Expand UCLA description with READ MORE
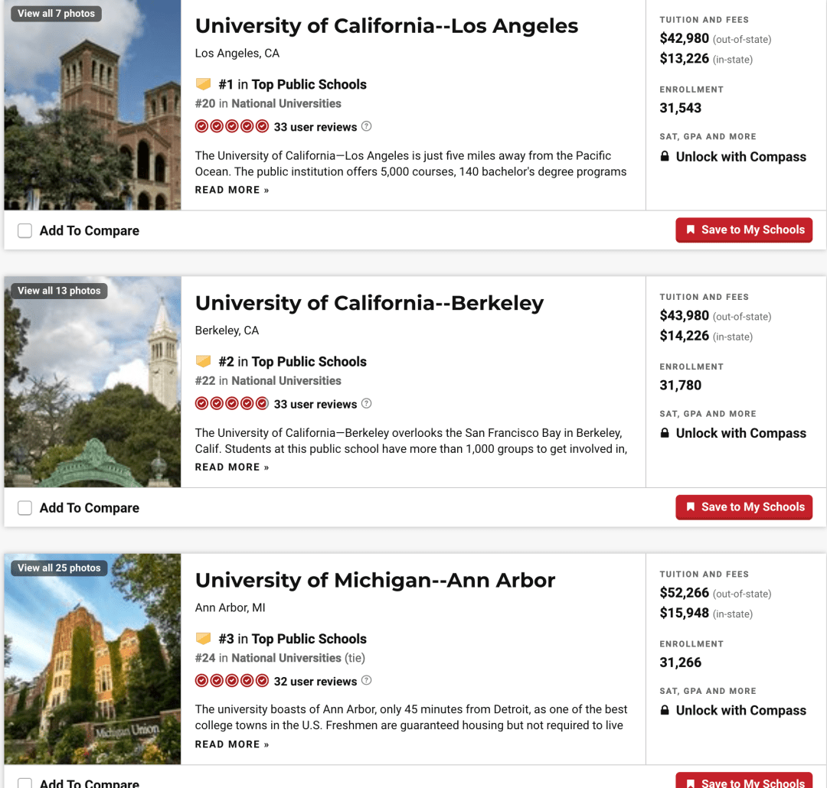The image size is (827, 788). [232, 190]
